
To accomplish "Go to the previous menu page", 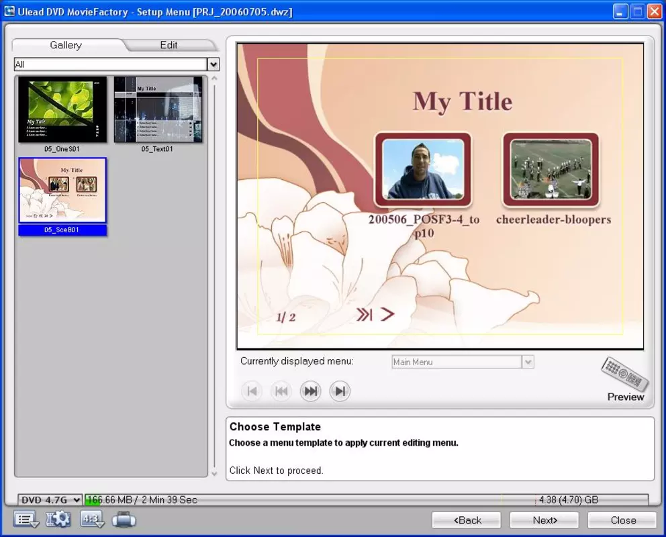I will coord(281,391).
